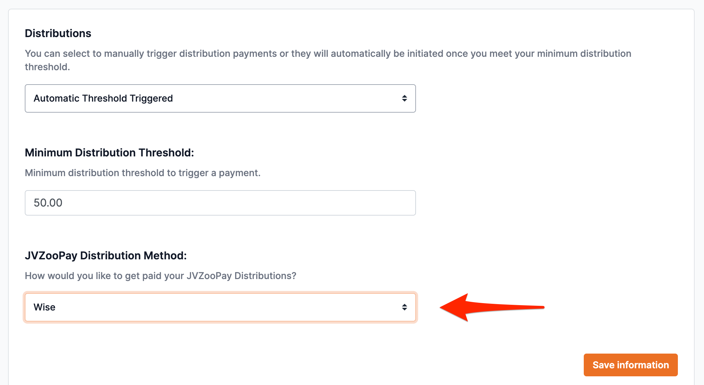Click the Minimum Distribution Threshold input field
Viewport: 704px width, 385px height.
point(220,203)
